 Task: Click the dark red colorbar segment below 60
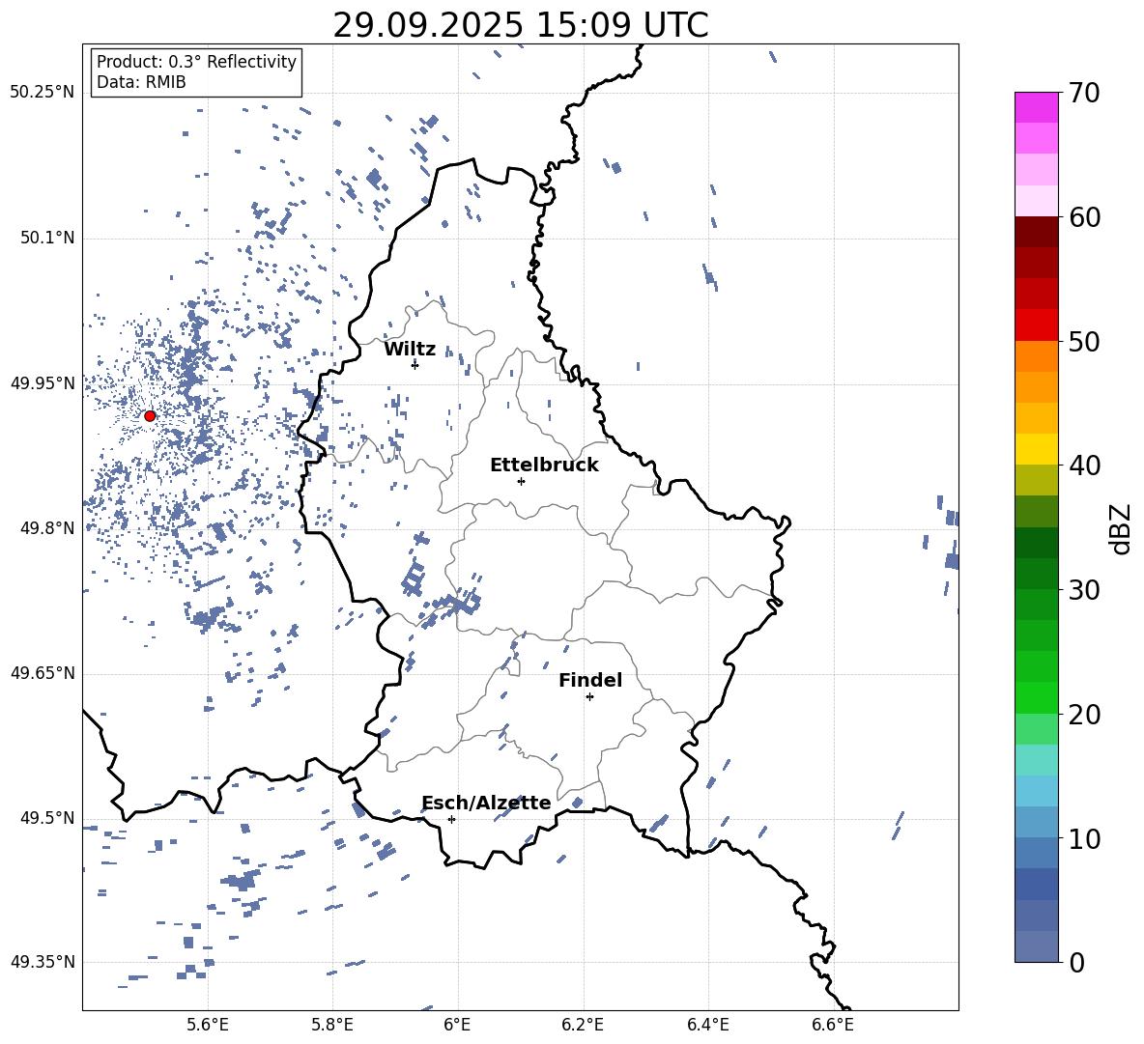[x=1037, y=232]
